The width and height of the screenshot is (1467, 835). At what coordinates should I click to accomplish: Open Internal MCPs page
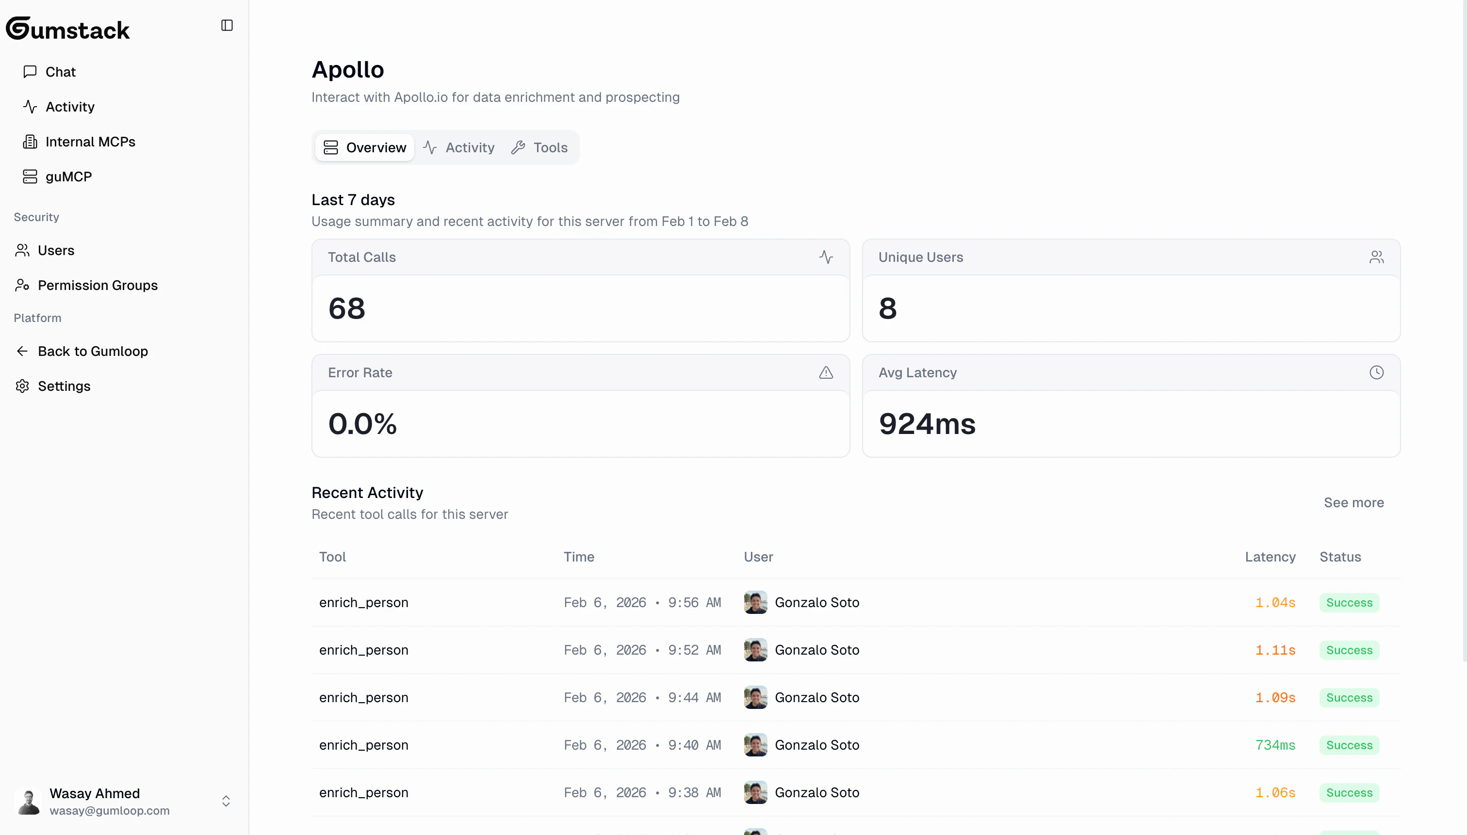pos(90,142)
